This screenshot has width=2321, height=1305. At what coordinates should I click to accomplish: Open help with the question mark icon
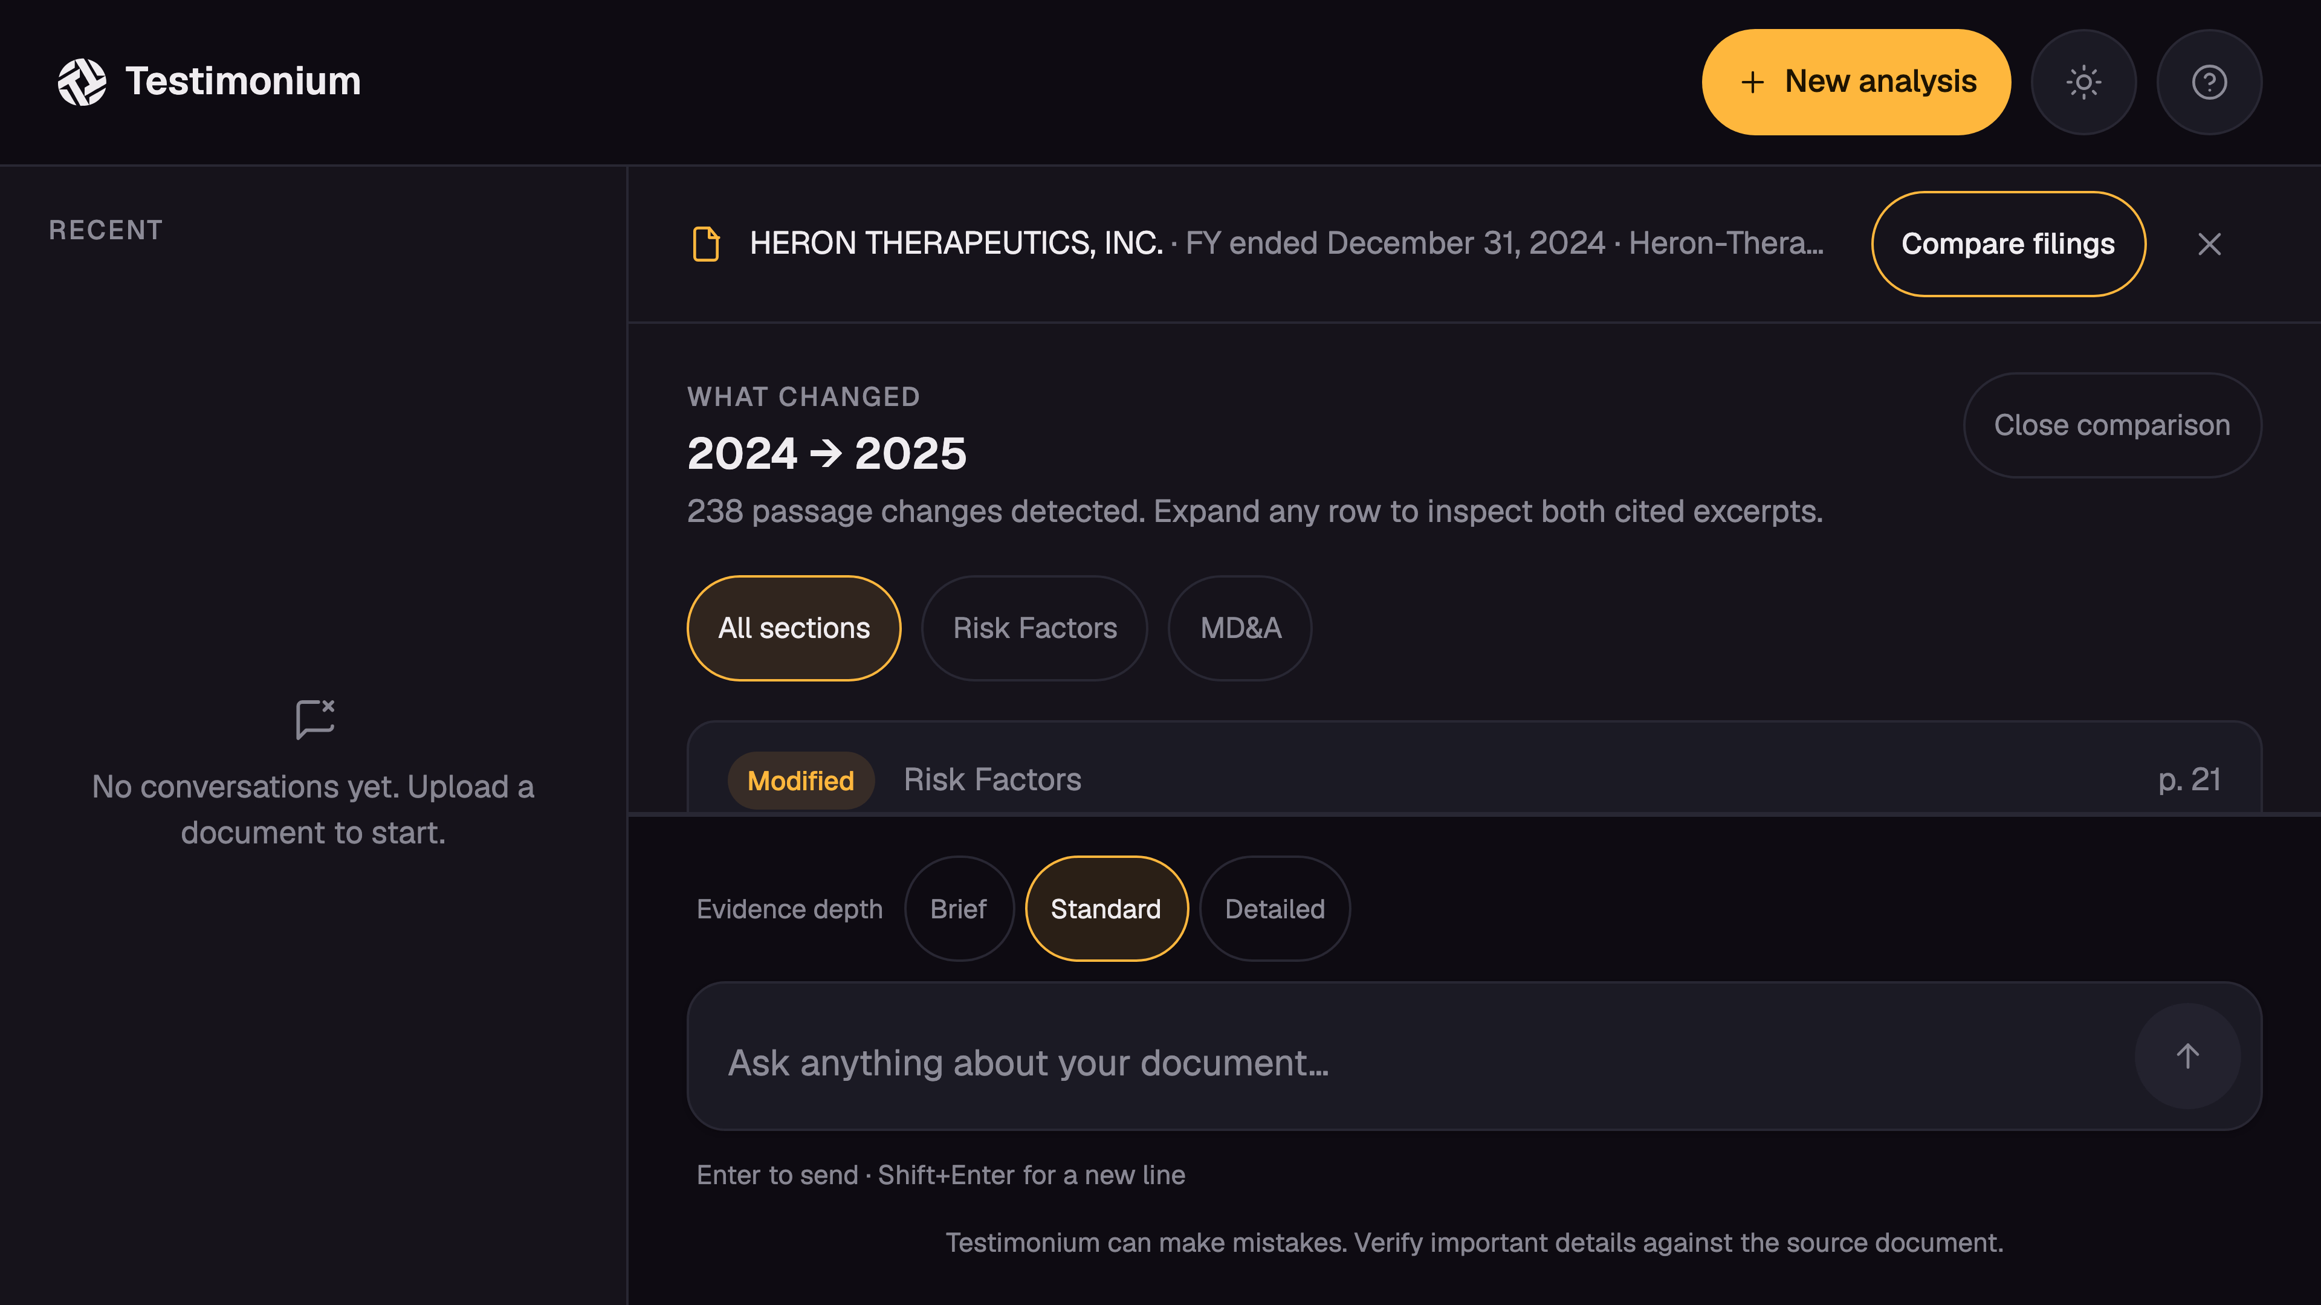(2209, 82)
